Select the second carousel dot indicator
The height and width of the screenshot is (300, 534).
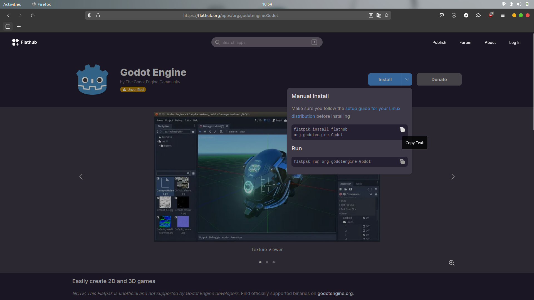coord(267,262)
